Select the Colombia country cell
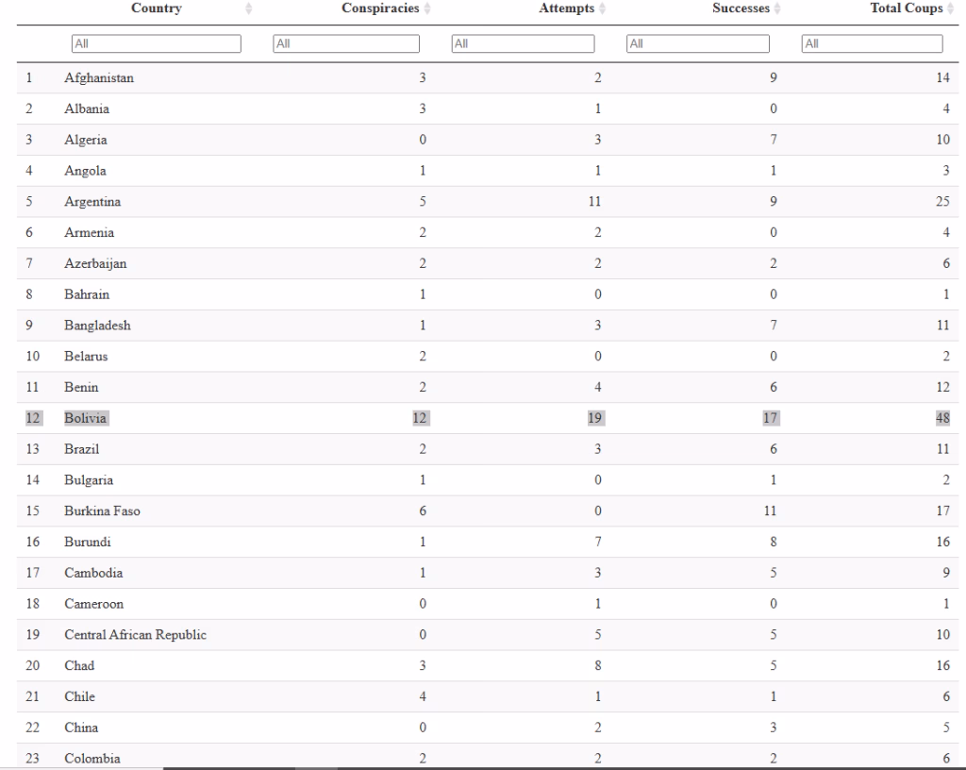Viewport: 966px width, 770px height. pos(92,759)
